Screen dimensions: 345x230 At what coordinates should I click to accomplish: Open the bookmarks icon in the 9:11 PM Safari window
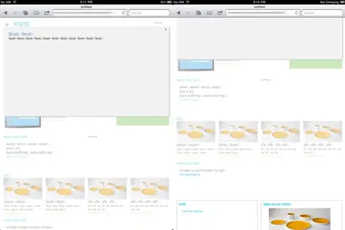[36, 13]
